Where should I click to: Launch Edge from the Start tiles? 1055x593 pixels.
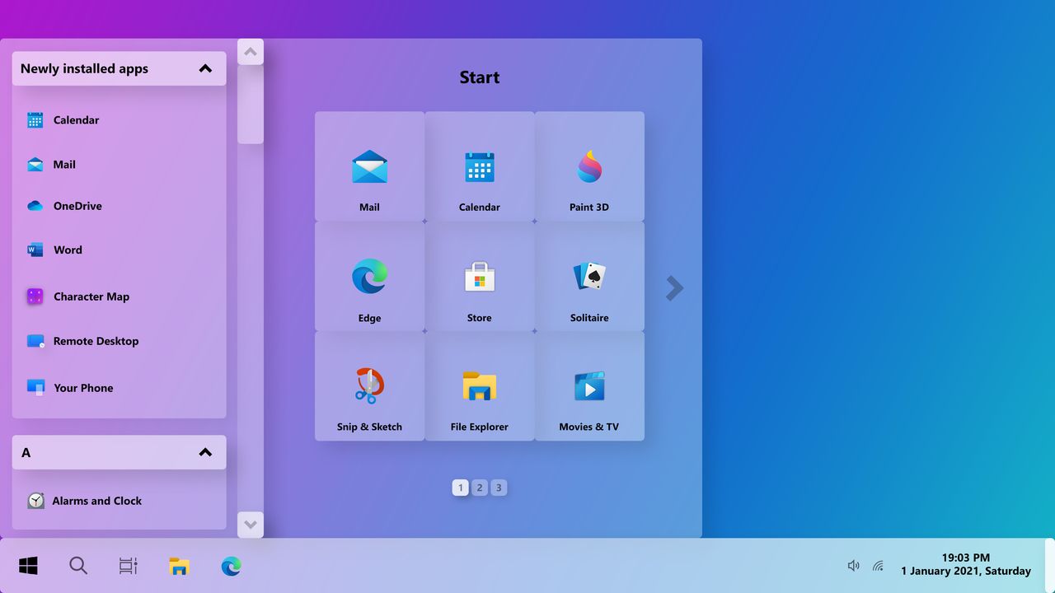(x=369, y=277)
